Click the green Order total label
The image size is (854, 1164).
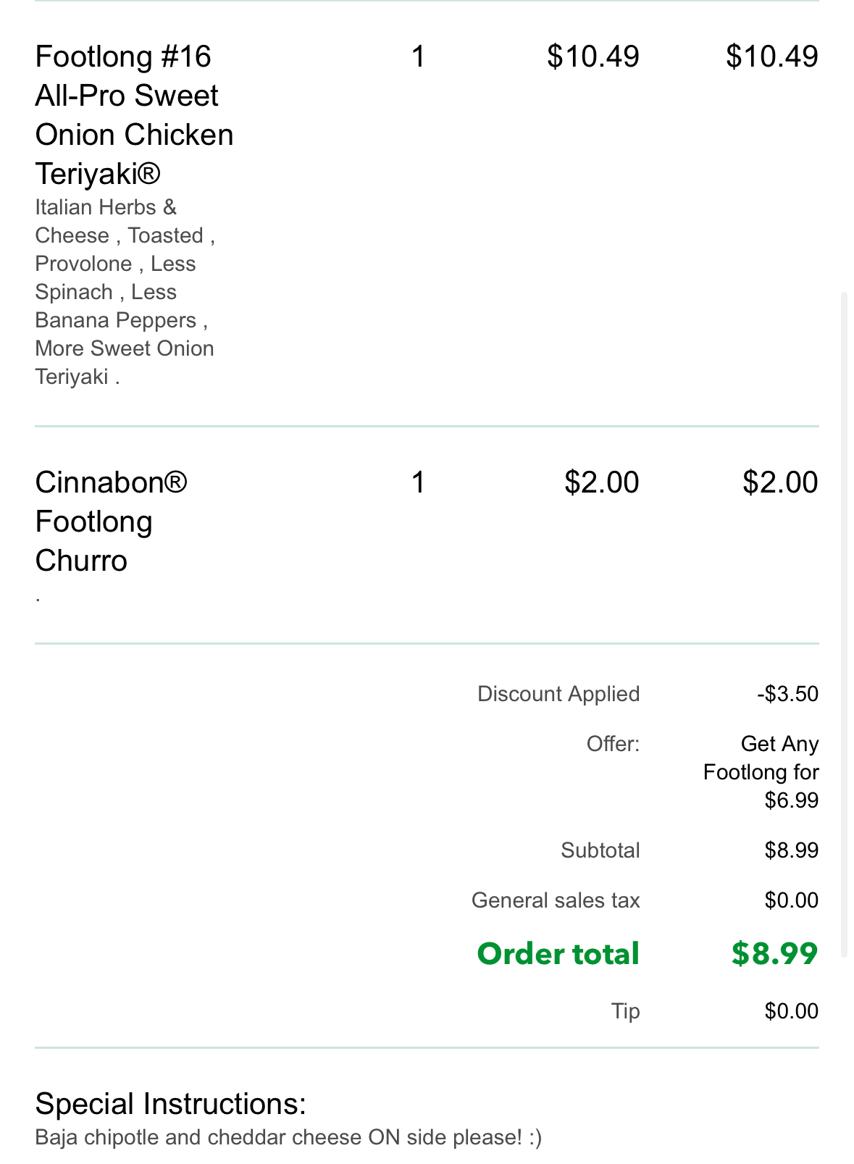(x=558, y=954)
